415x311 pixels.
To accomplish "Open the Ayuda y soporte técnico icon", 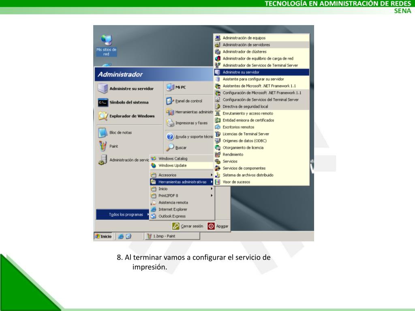I will [170, 136].
